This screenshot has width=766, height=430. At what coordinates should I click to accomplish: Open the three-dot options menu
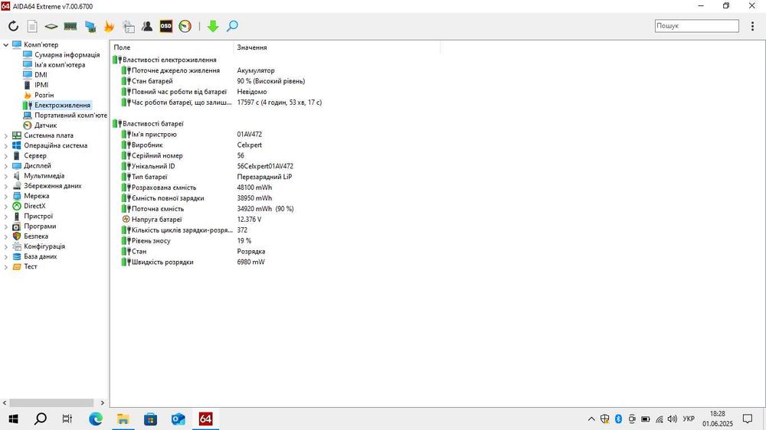coord(752,26)
